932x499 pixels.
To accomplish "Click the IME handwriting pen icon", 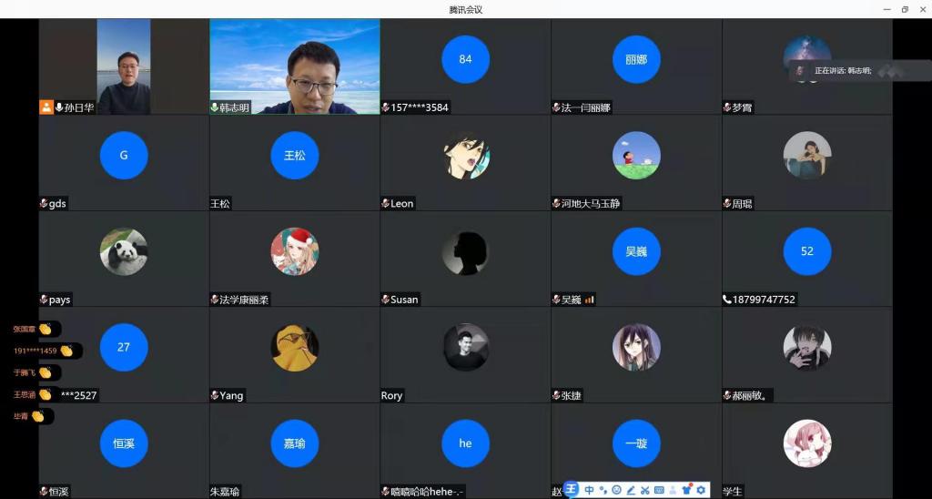I will coord(630,490).
